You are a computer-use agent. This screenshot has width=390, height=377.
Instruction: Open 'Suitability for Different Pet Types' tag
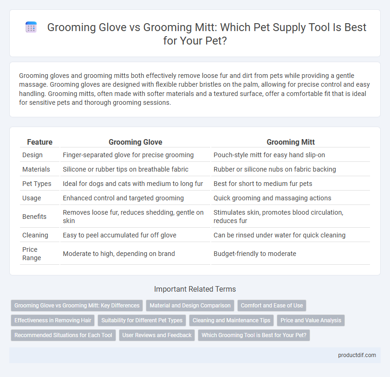[142, 320]
